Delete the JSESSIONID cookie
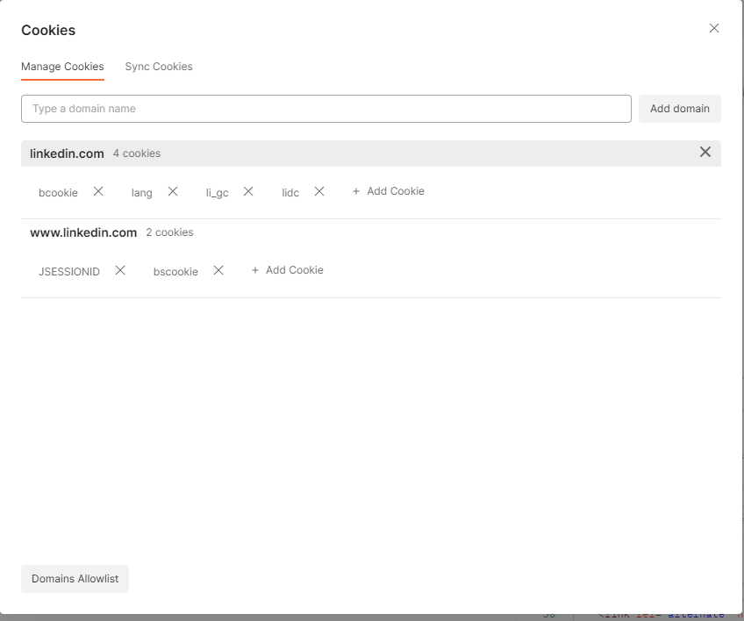The image size is (744, 621). pos(120,270)
